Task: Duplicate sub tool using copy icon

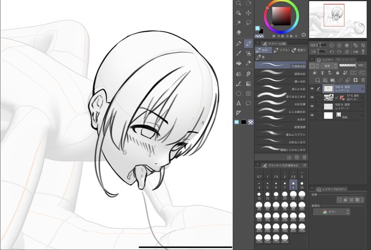Action: (x=297, y=157)
